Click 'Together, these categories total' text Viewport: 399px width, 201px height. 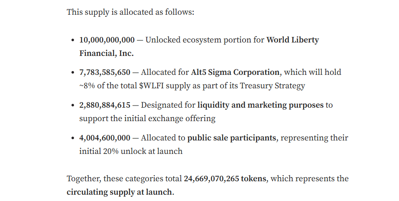[124, 179]
